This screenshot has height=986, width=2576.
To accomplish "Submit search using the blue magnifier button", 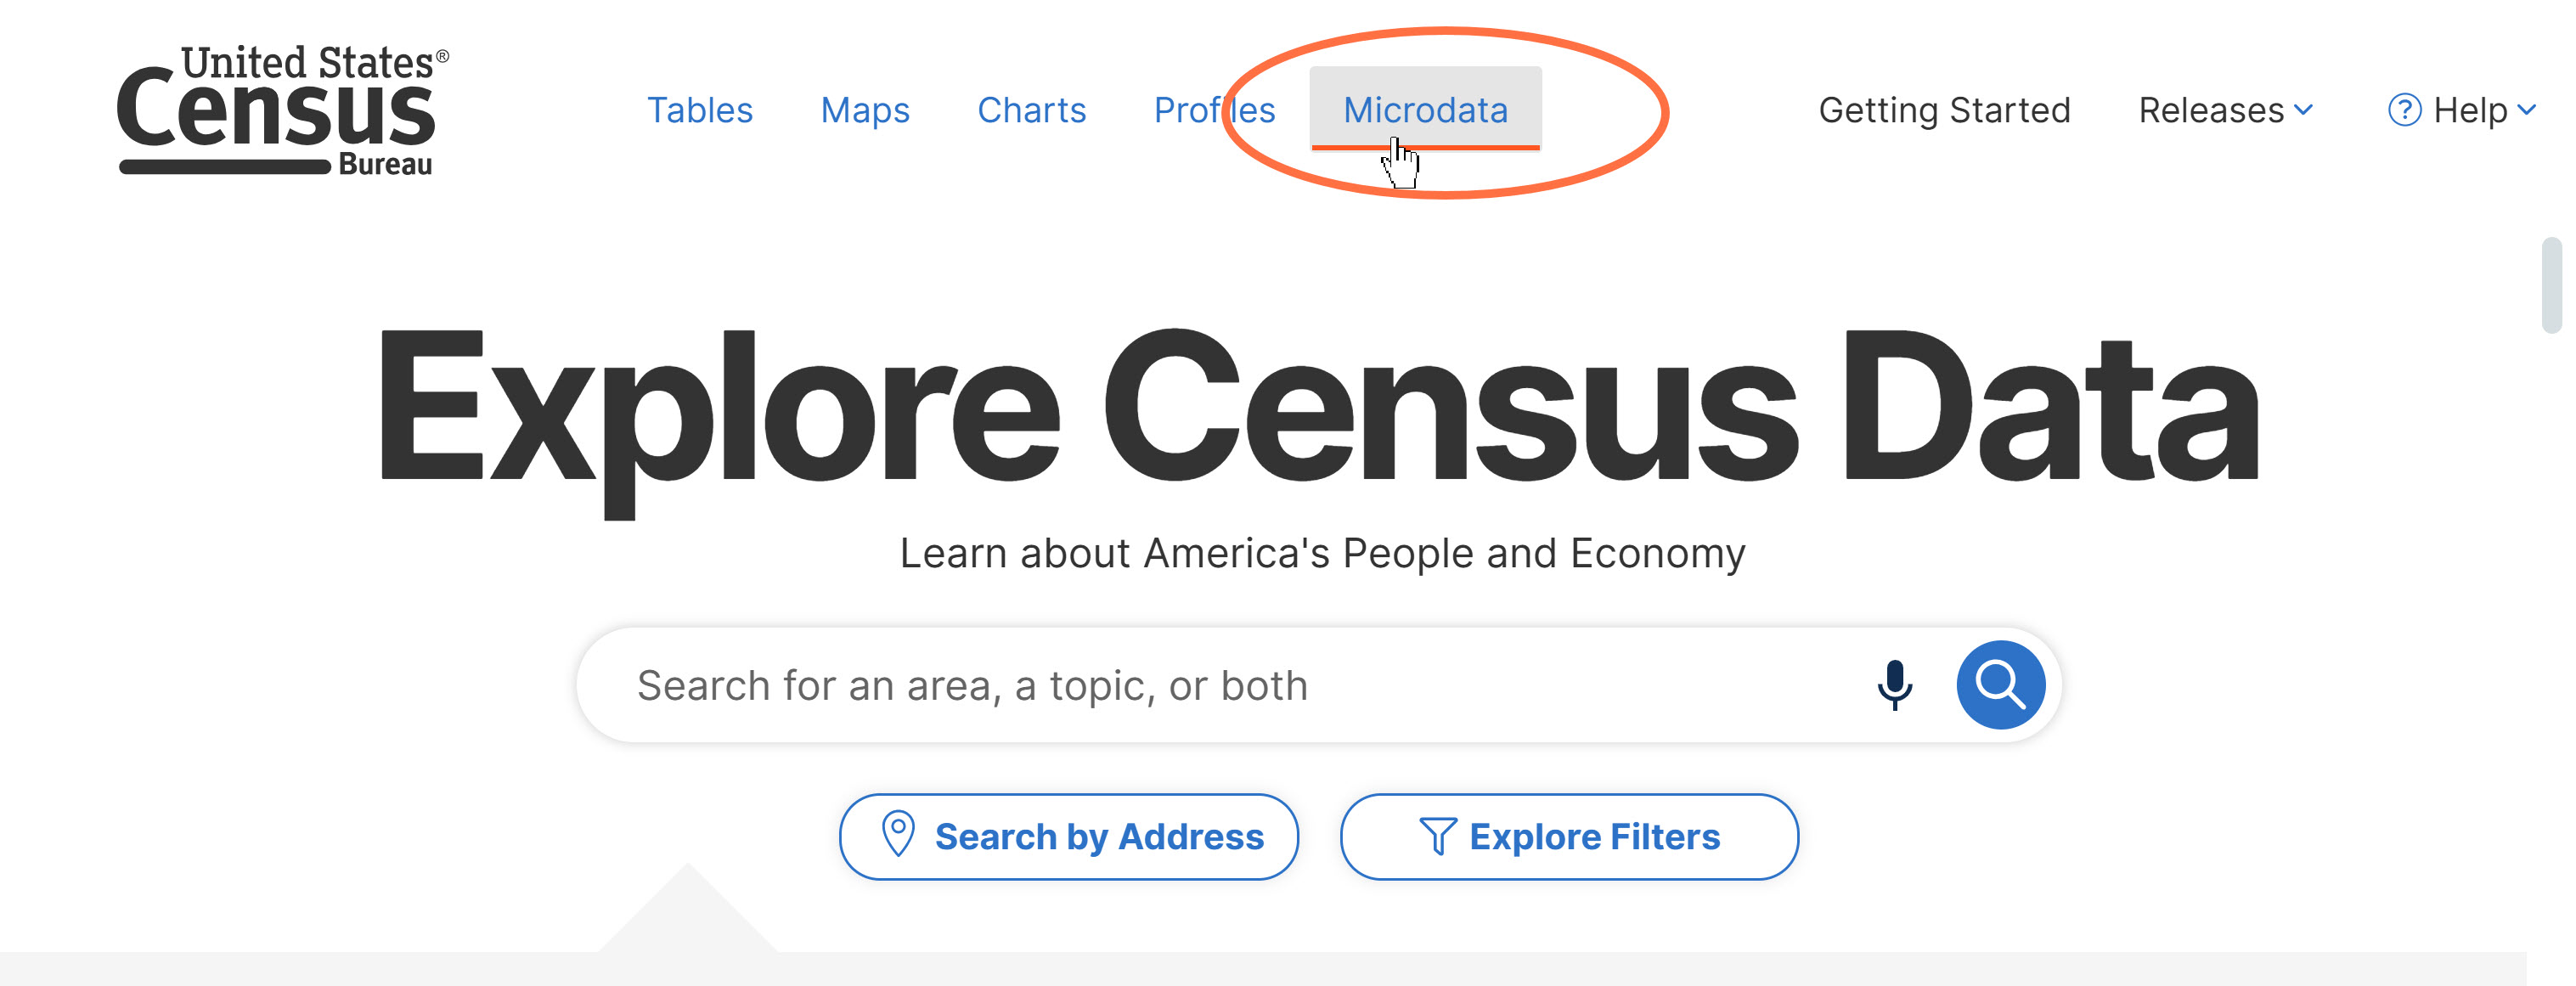I will 2000,685.
